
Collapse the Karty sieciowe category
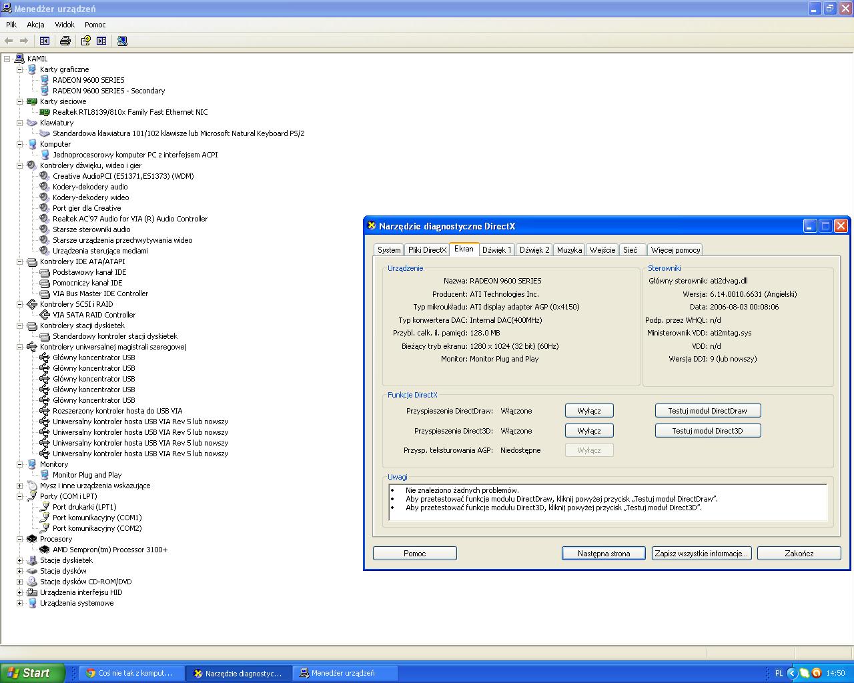click(x=19, y=101)
